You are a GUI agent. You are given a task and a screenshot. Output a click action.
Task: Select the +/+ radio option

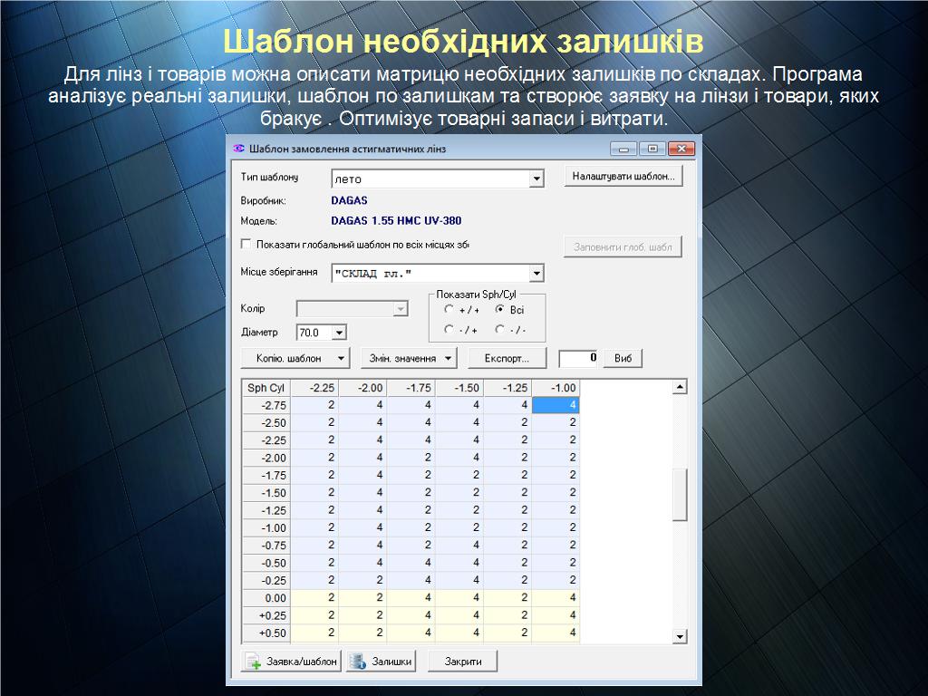449,310
